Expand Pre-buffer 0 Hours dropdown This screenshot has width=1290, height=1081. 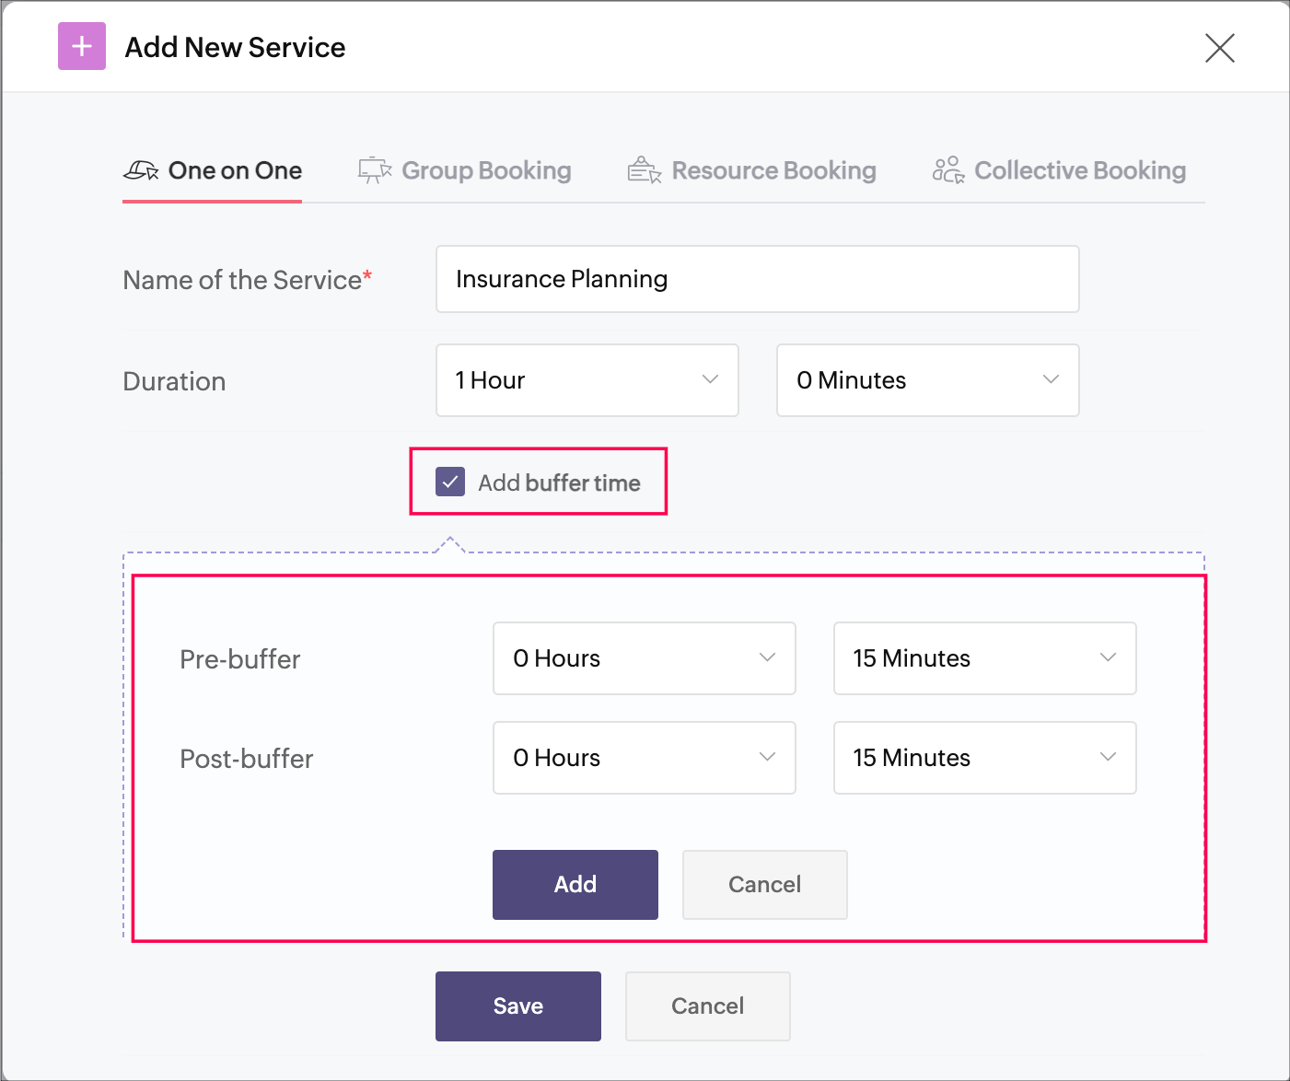(x=645, y=658)
